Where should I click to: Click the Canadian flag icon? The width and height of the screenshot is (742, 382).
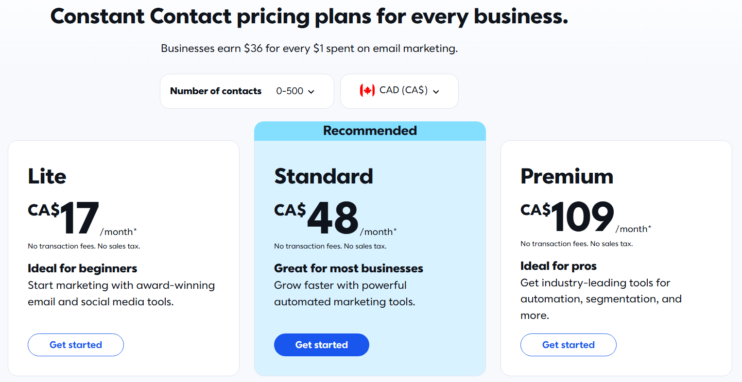coord(368,90)
